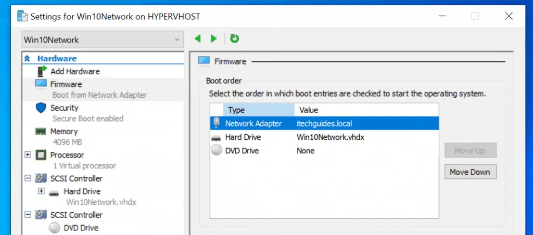Select Add Hardware in the tree
The width and height of the screenshot is (533, 235).
pyautogui.click(x=75, y=71)
